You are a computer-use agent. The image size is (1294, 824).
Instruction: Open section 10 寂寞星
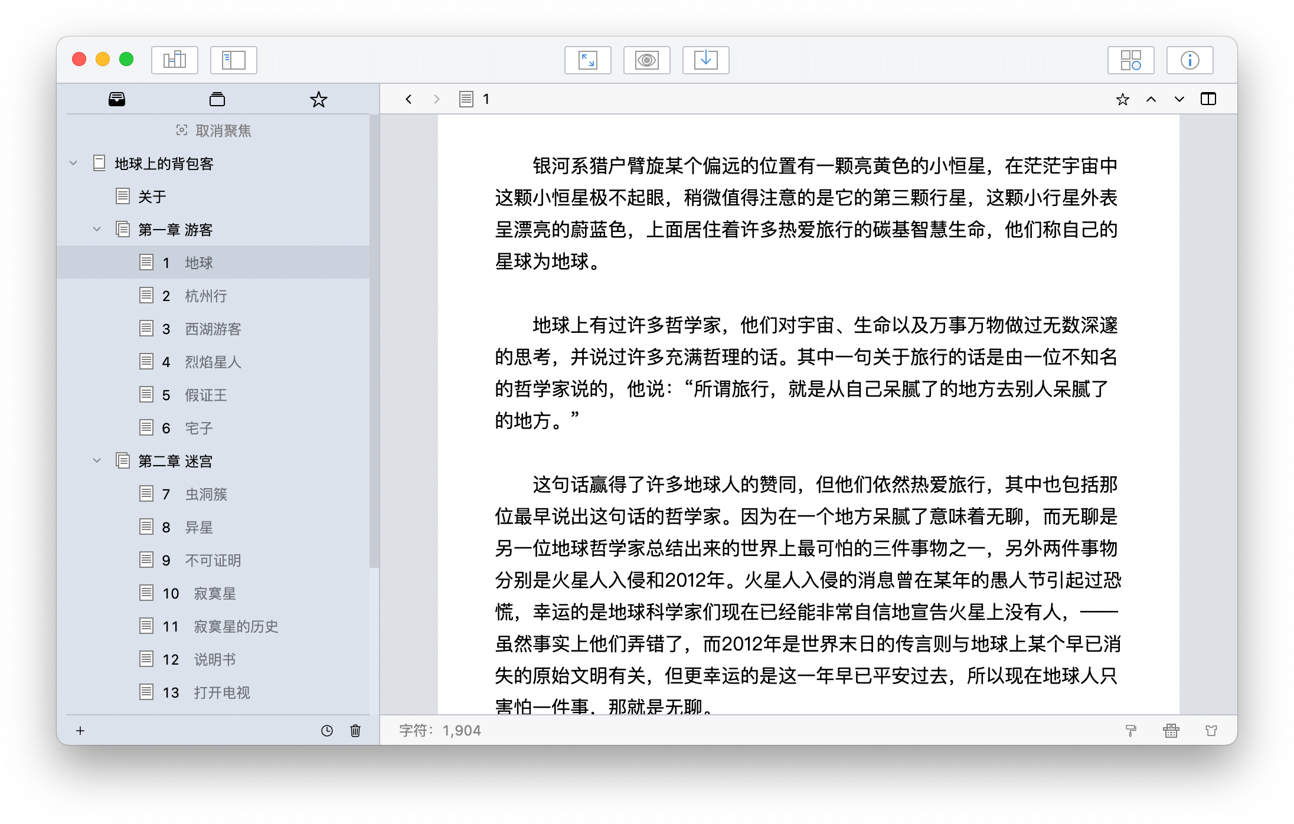[214, 593]
